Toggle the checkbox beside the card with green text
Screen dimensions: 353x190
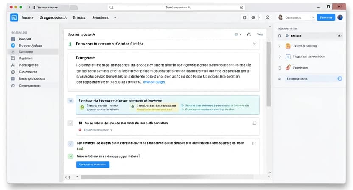pos(71,144)
